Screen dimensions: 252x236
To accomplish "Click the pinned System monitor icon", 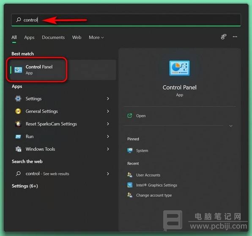I will coord(130,150).
